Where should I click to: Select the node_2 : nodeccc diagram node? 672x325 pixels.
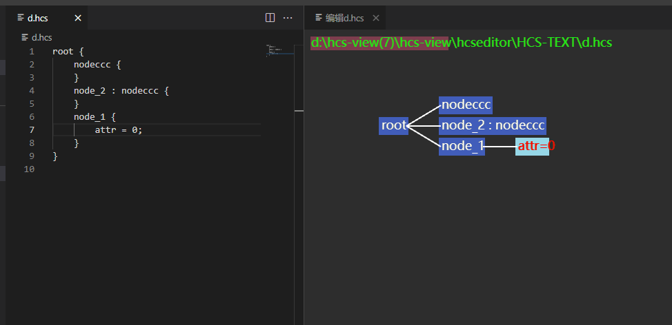(493, 125)
